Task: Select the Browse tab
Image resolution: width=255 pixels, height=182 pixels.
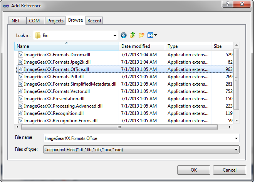Action: pos(75,20)
